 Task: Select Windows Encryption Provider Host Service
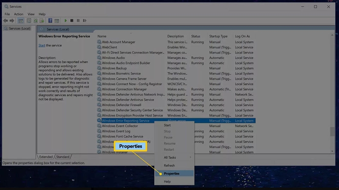pyautogui.click(x=176, y=115)
